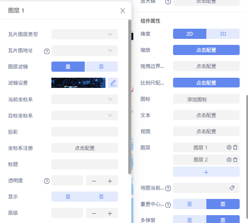
Task: Open the 瓦片图层类型 dropdown
Action: tap(85, 34)
